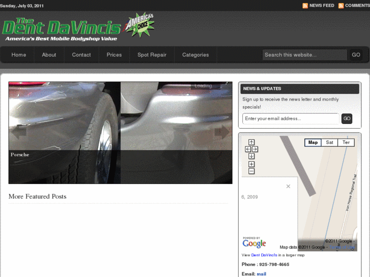Pan the map down with arrow
370x277 pixels.
tap(251, 156)
